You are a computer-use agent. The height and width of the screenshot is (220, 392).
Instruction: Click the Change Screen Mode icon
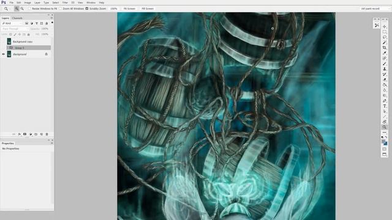click(384, 155)
